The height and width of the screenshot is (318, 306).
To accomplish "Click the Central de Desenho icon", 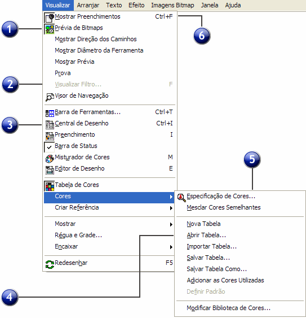I will point(50,124).
